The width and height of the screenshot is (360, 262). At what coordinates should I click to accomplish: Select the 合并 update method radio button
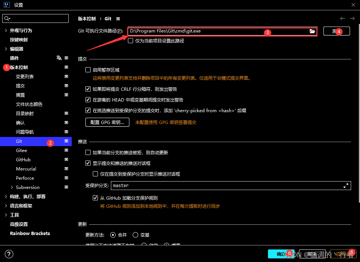[113, 235]
